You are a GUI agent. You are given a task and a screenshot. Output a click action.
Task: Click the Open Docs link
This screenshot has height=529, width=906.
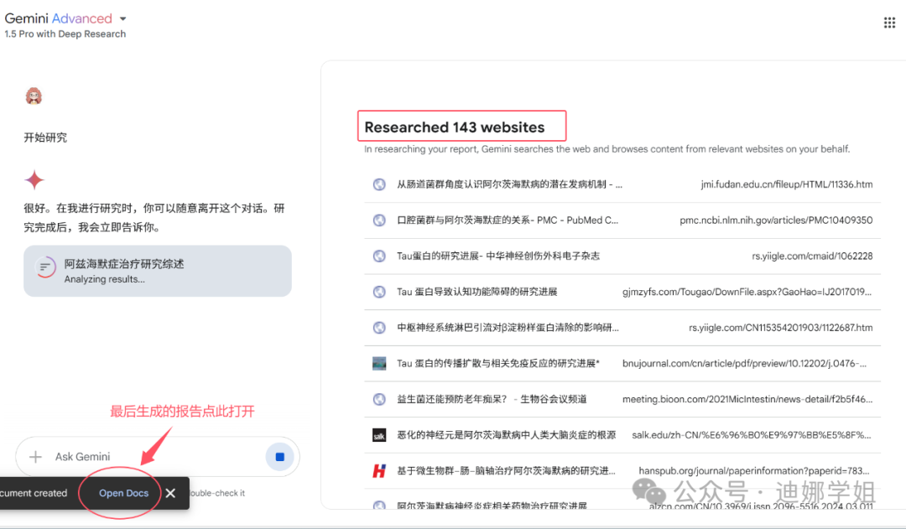(123, 493)
